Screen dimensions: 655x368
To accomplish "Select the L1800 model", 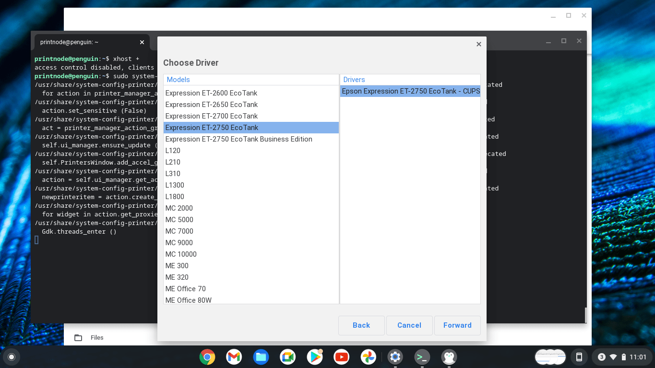I will (x=251, y=197).
